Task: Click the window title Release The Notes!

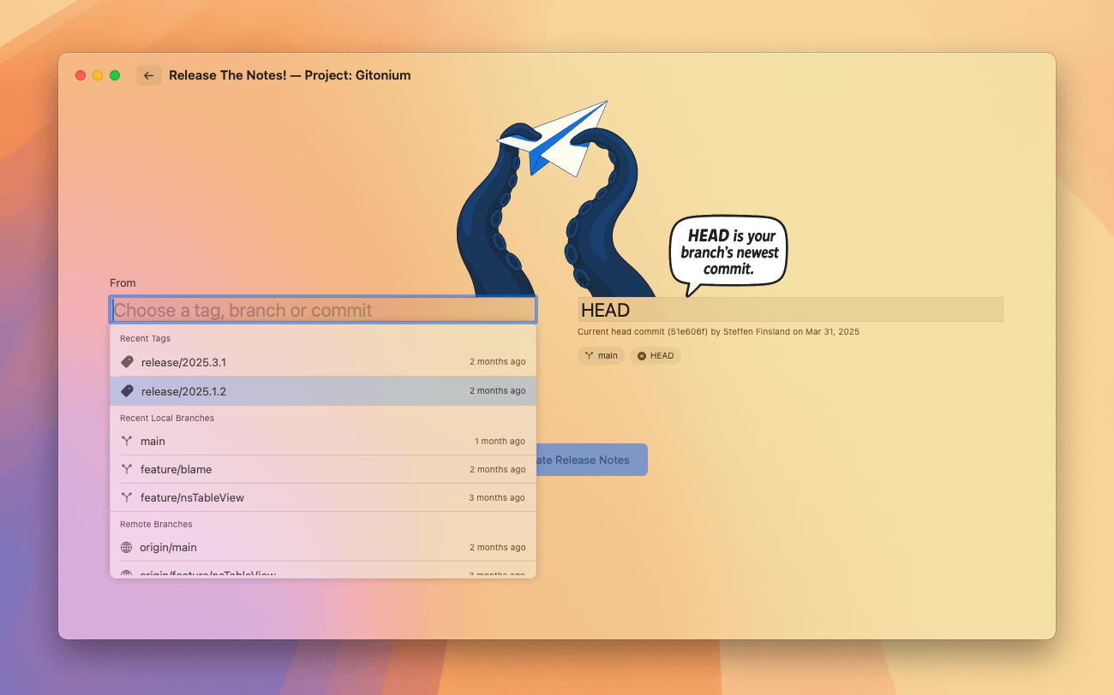Action: (x=290, y=75)
